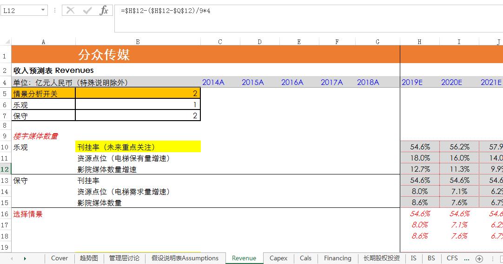The width and height of the screenshot is (503, 264).
Task: Click the 选择情景 label cell
Action: 43,214
